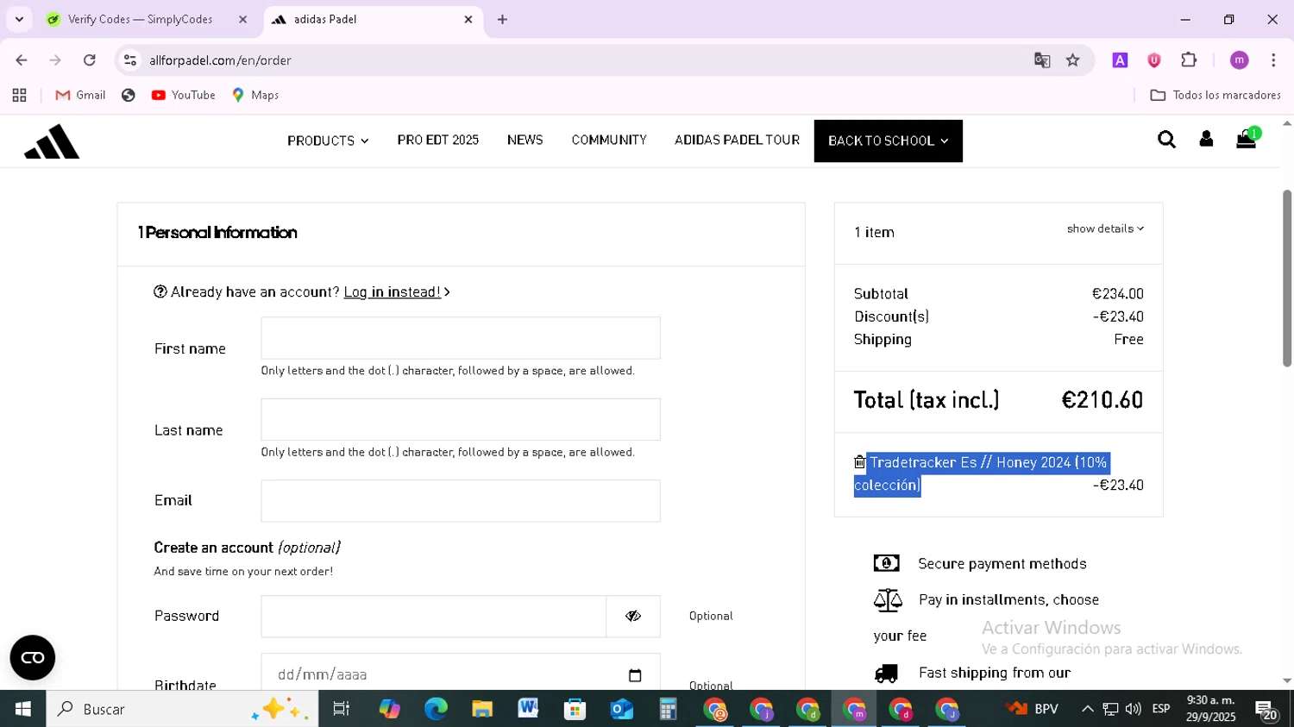
Task: Open Microsoft Edge from taskbar
Action: [436, 709]
